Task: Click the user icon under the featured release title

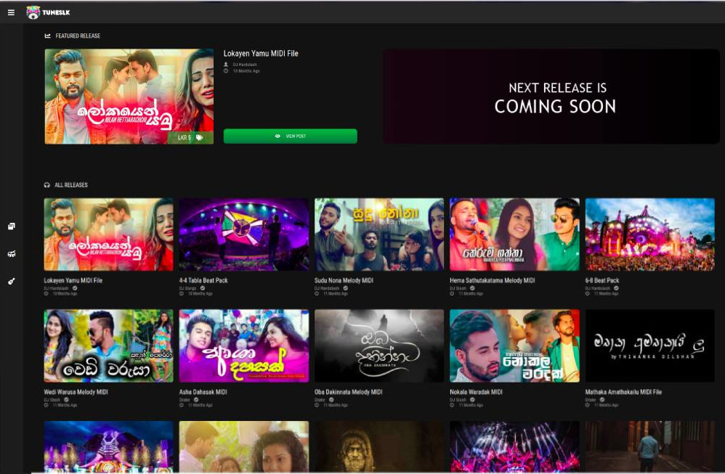Action: tap(226, 65)
